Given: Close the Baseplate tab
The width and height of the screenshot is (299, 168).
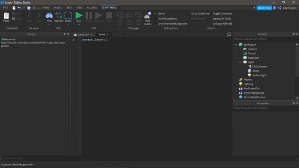Looking at the screenshot, I should click(x=92, y=35).
